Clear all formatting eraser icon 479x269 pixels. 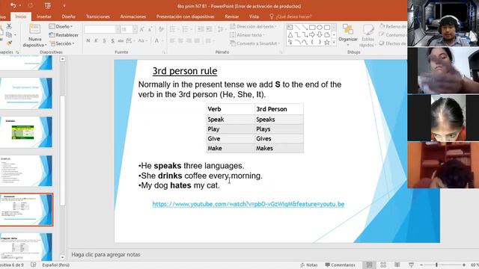click(x=161, y=29)
